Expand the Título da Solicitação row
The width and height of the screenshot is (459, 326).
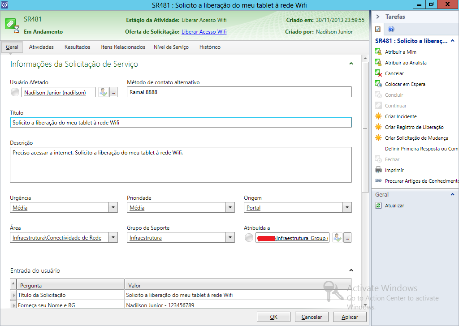pos(13,295)
